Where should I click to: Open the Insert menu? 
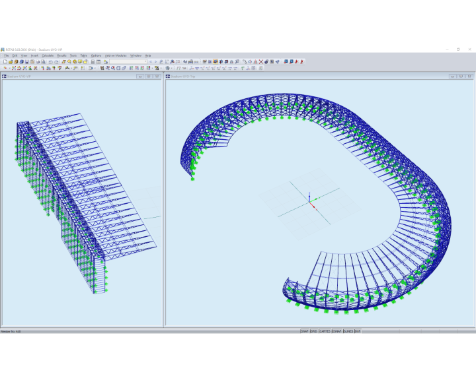point(34,55)
